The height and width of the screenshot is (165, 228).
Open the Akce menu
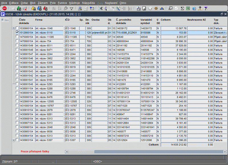tap(4, 3)
